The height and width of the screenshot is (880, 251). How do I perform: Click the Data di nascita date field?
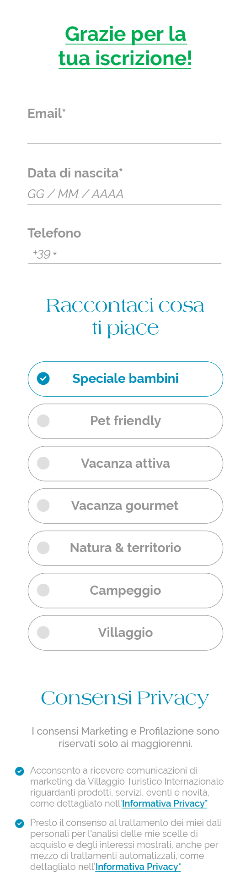click(x=124, y=194)
